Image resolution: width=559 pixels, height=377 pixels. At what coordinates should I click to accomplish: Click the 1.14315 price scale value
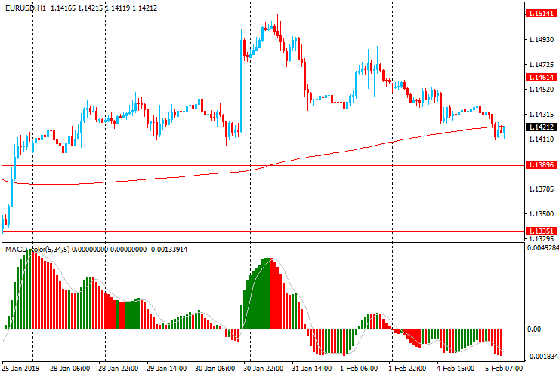[x=541, y=115]
